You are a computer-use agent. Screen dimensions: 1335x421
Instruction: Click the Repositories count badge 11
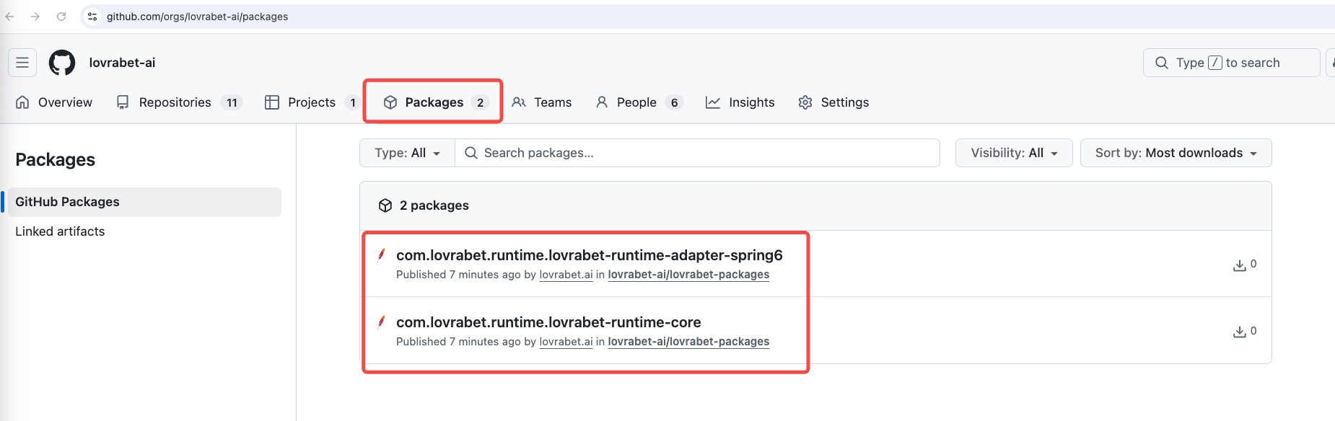coord(232,102)
